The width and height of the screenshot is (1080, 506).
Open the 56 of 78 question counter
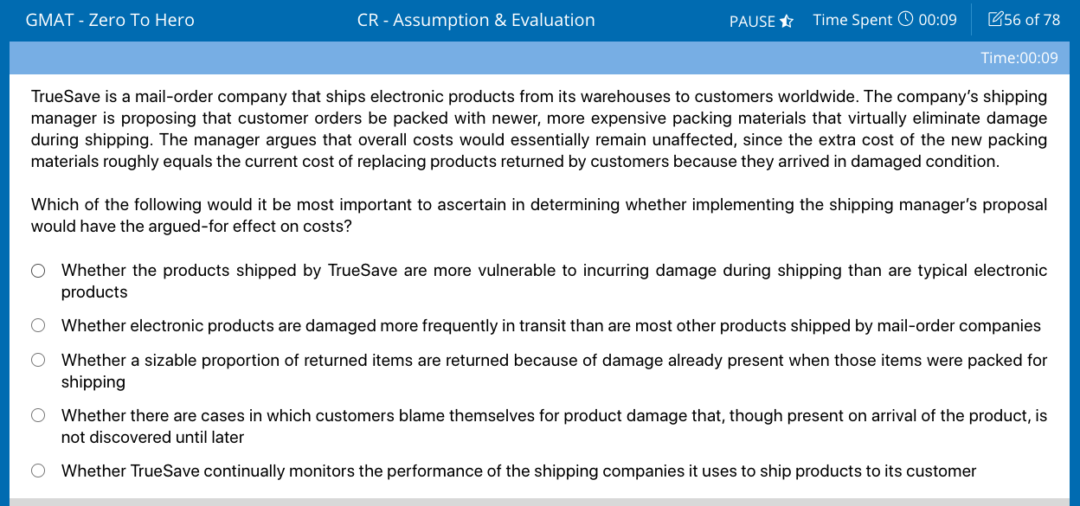[x=1024, y=19]
